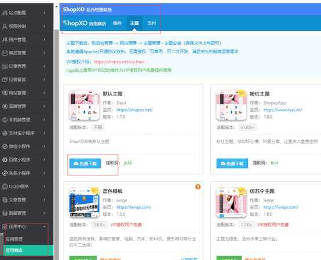Click the 头条小程序 icon
Screen dimensions: 321x260
pyautogui.click(x=5, y=173)
